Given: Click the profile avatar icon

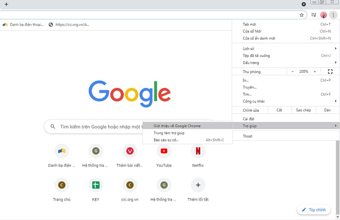Looking at the screenshot, I should [323, 15].
